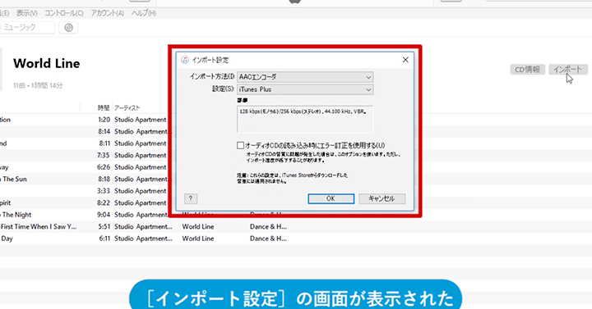Click the World Line album title heading
Image resolution: width=592 pixels, height=309 pixels.
click(x=46, y=63)
